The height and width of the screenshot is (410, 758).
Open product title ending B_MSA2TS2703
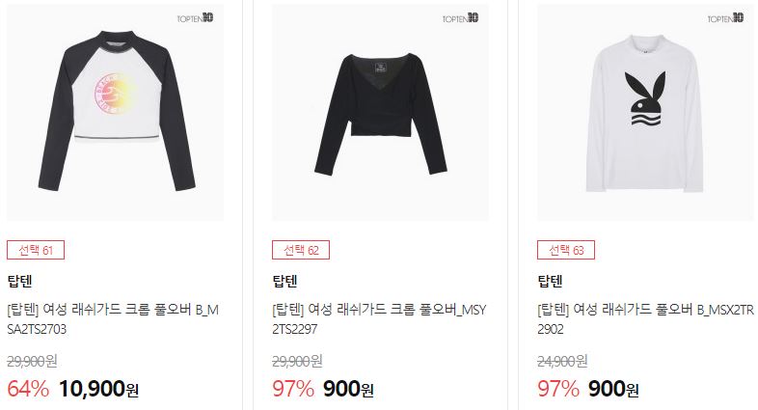113,319
